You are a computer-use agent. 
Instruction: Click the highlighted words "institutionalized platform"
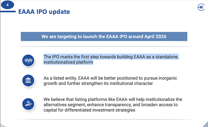[x=68, y=62]
